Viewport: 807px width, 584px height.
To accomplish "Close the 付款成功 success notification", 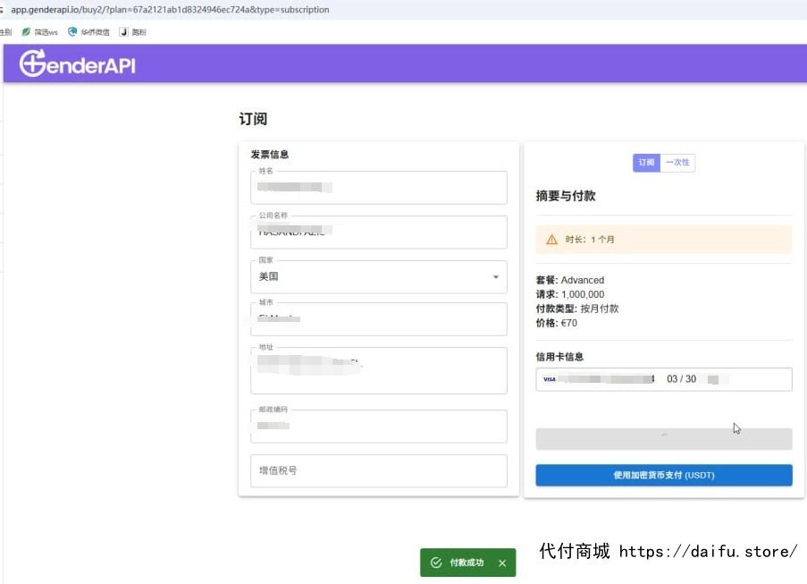I will 502,563.
